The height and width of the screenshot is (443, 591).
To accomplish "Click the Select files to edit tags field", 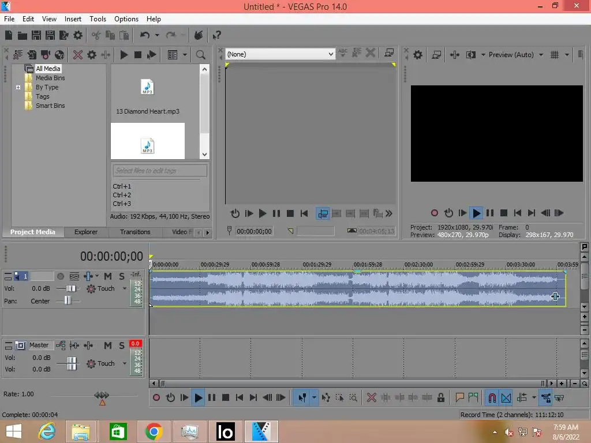I will (160, 171).
